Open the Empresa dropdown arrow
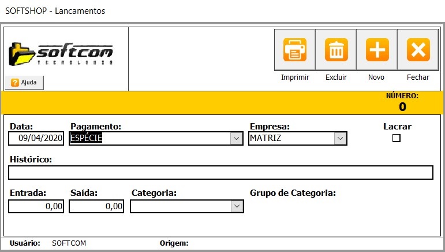445x252 pixels. tap(341, 139)
